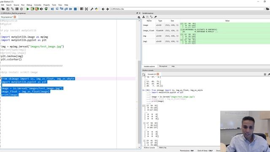Undock the editor pane with its float icon
This screenshot has width=270, height=152.
click(137, 13)
